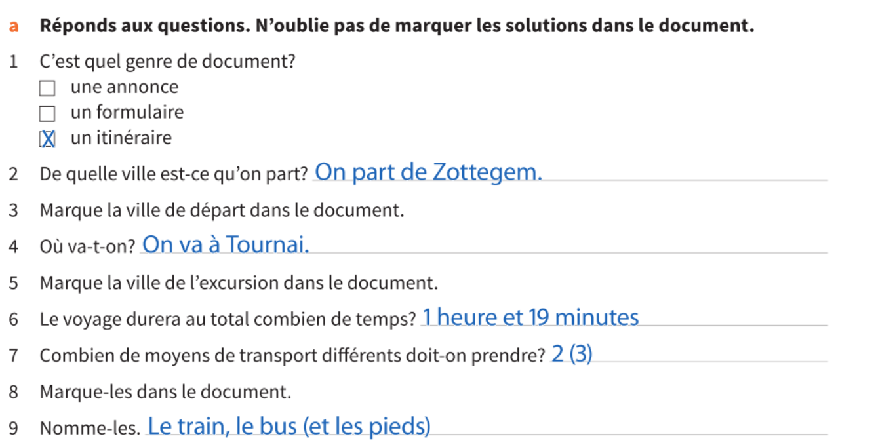Check the 'une annonce' checkbox

coord(47,88)
